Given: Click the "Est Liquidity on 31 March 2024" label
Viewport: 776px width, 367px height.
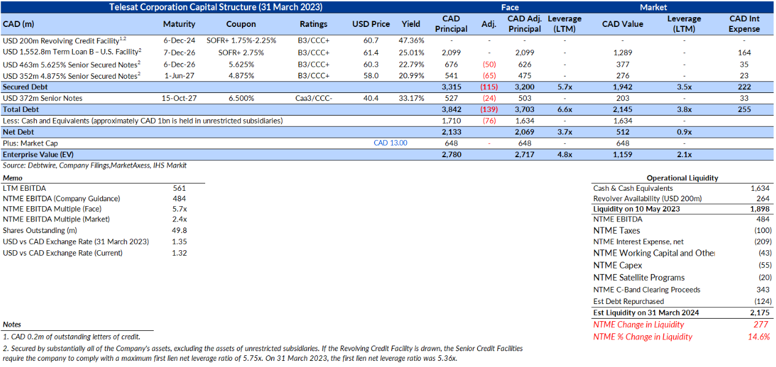Looking at the screenshot, I should pyautogui.click(x=646, y=313).
